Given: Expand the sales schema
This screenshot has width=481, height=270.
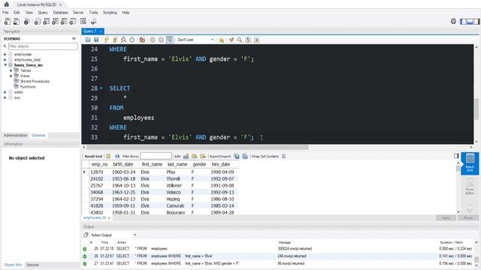Looking at the screenshot, I should pos(5,92).
